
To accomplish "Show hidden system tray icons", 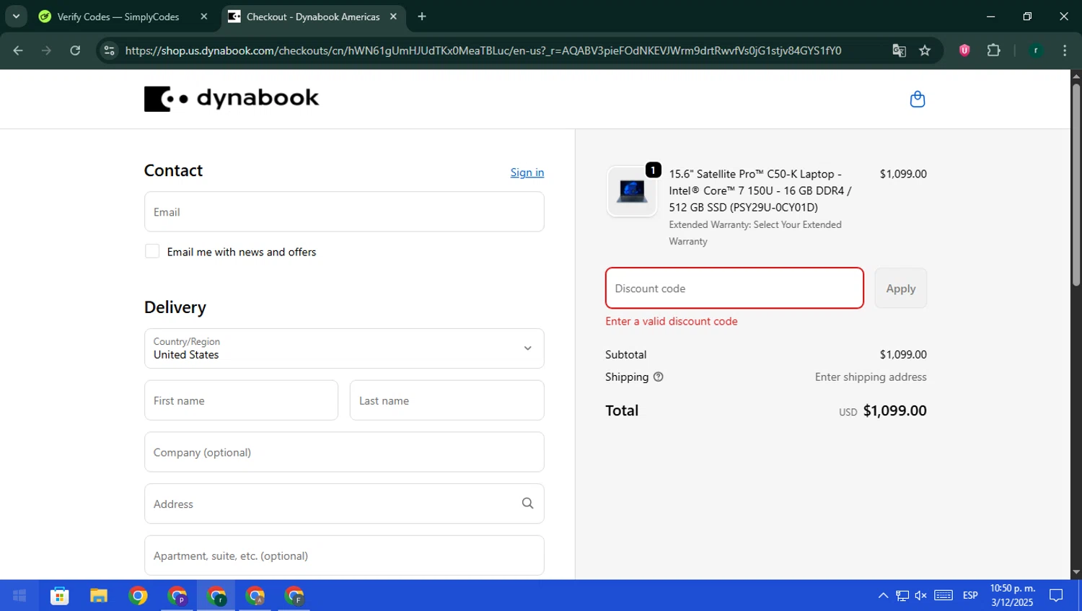I will pyautogui.click(x=883, y=596).
